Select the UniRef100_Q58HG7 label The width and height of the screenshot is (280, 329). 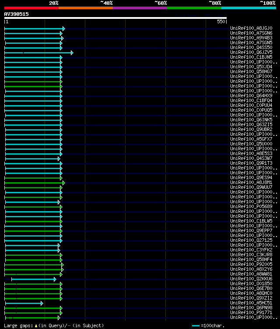point(251,71)
